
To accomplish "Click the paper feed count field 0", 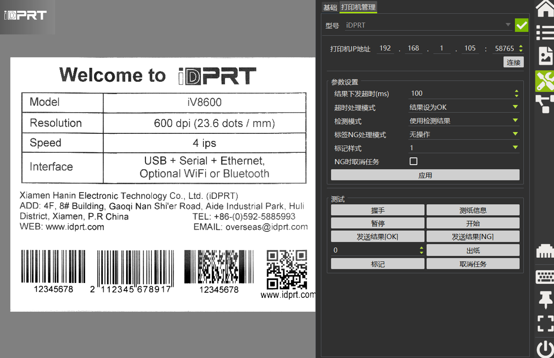I will [375, 250].
